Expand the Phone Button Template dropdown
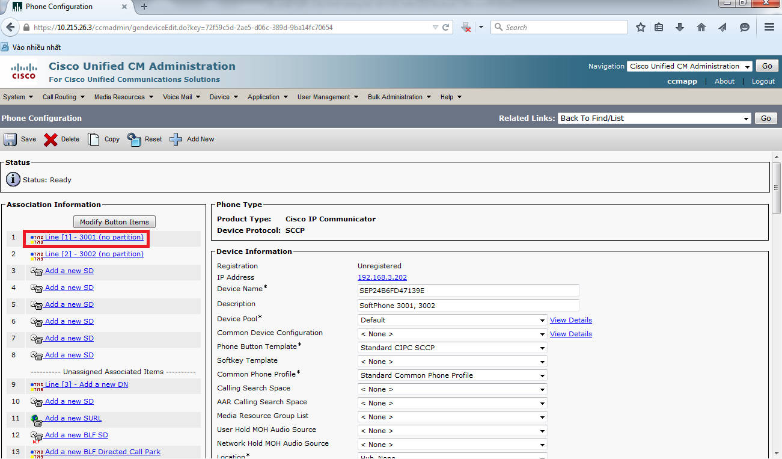The height and width of the screenshot is (459, 782). click(453, 348)
